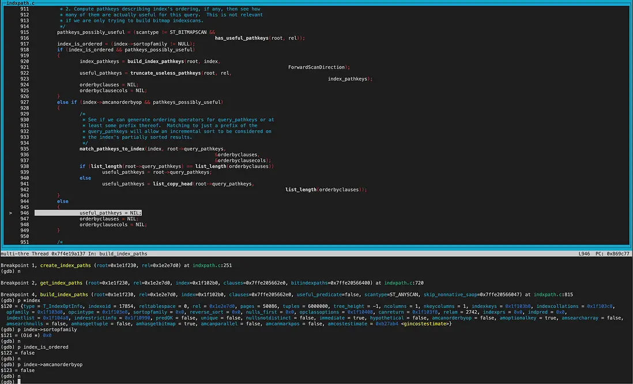Click the gincostestimate symbol in output
The image size is (633, 384).
pos(424,323)
